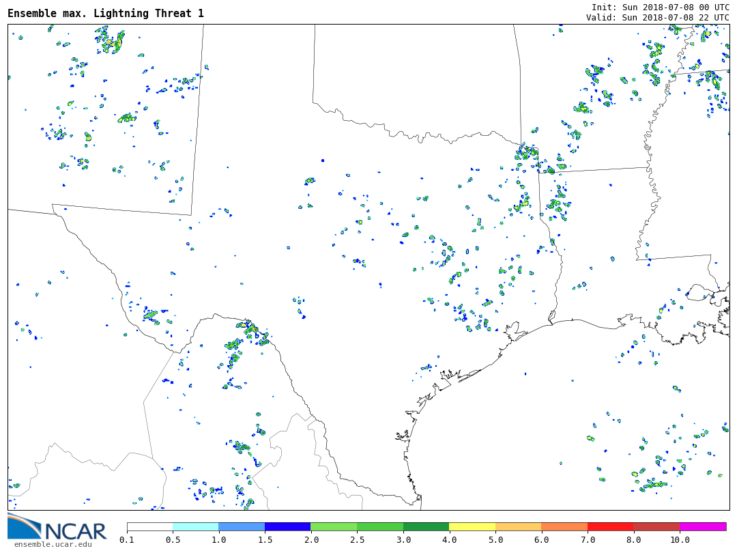The image size is (737, 553).
Task: Click the NCAR logo
Action: pos(57,528)
